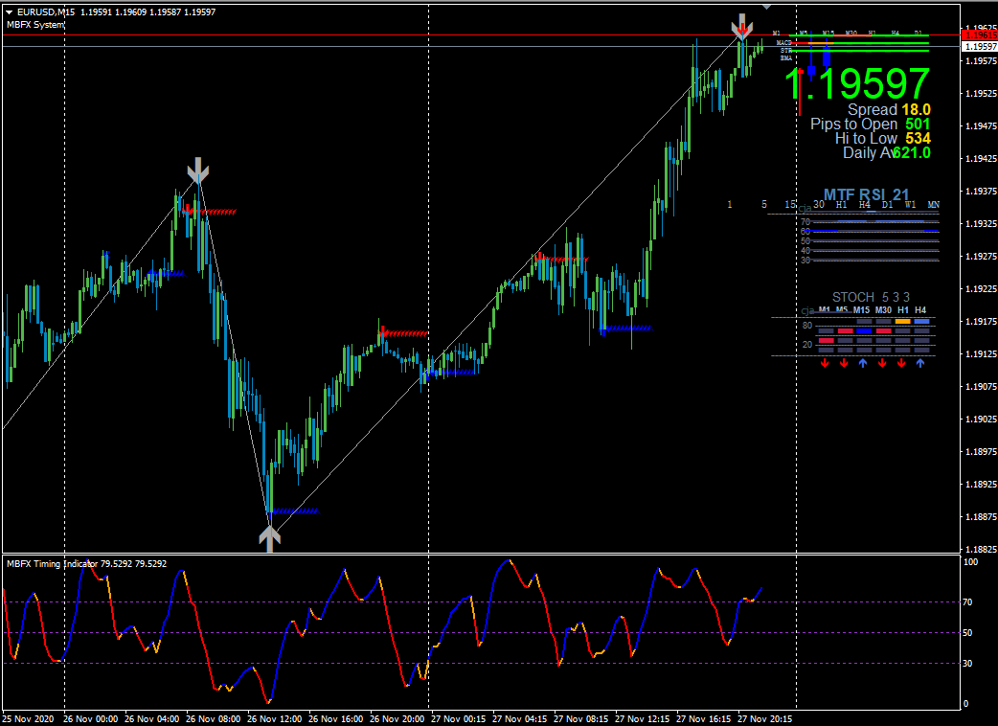Viewport: 998px width, 726px height.
Task: Click the gray up-arrow signal at the 26 Nov 12:00 low
Action: (270, 538)
